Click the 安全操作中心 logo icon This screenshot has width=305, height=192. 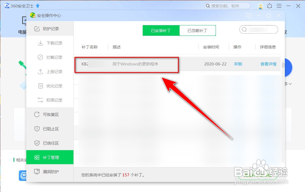point(33,15)
